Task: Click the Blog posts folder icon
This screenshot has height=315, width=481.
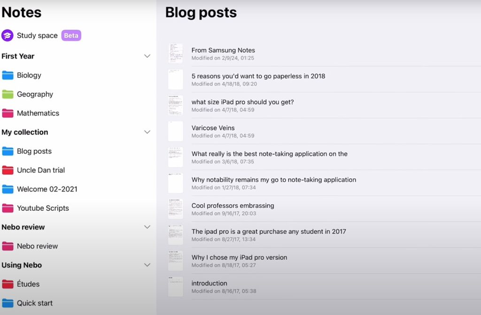Action: click(x=8, y=151)
